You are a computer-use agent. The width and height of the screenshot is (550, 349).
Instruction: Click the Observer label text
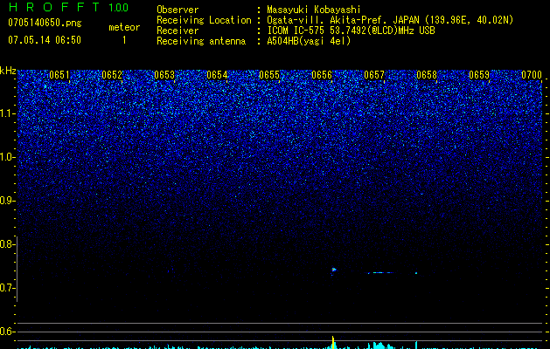[178, 10]
